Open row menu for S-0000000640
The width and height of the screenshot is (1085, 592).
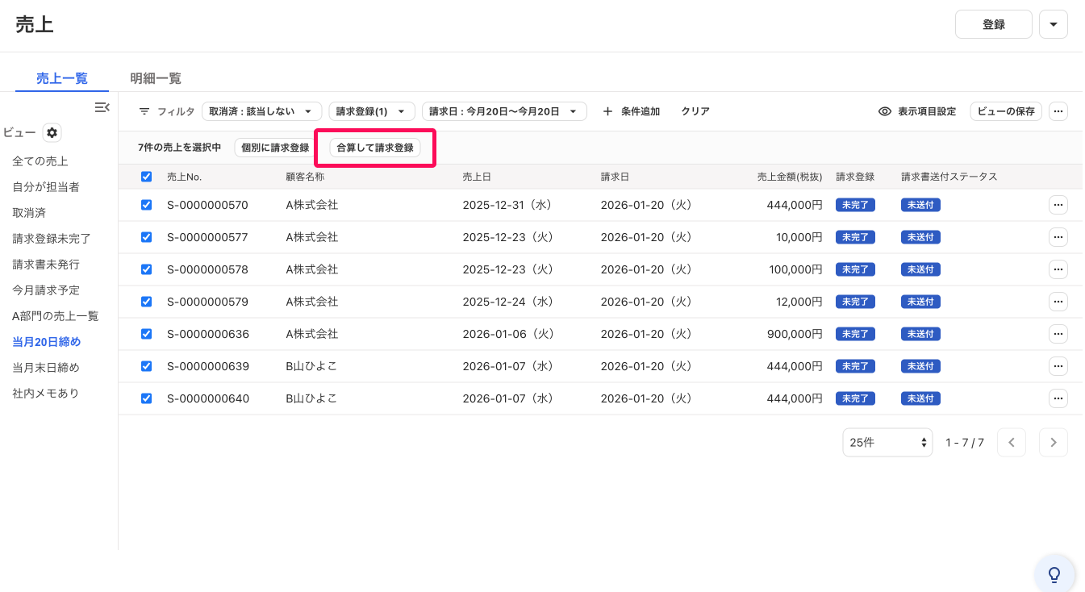[1058, 398]
